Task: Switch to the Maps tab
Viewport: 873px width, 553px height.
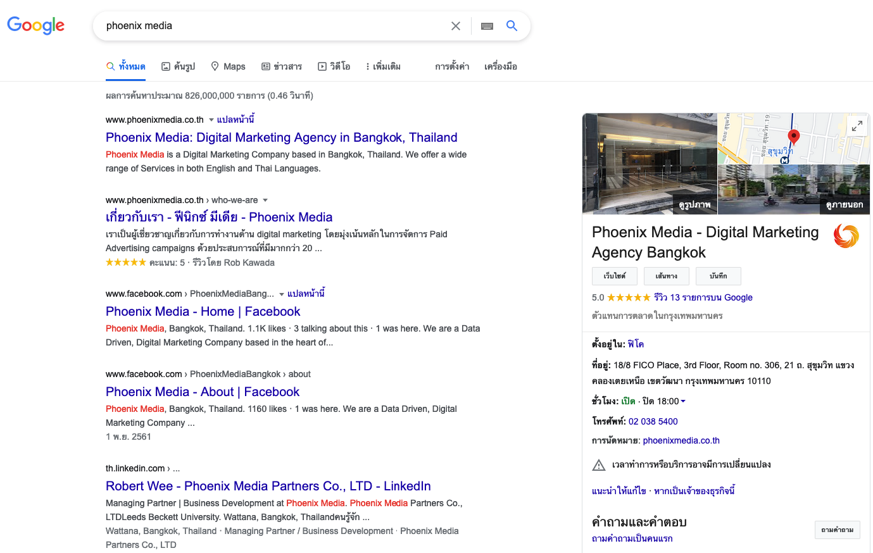Action: [x=228, y=66]
